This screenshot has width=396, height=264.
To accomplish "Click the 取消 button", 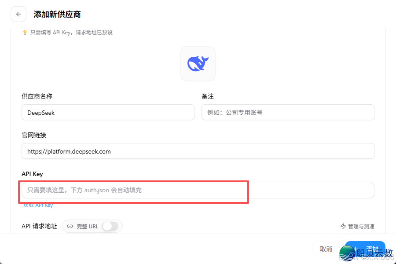I will [x=326, y=249].
